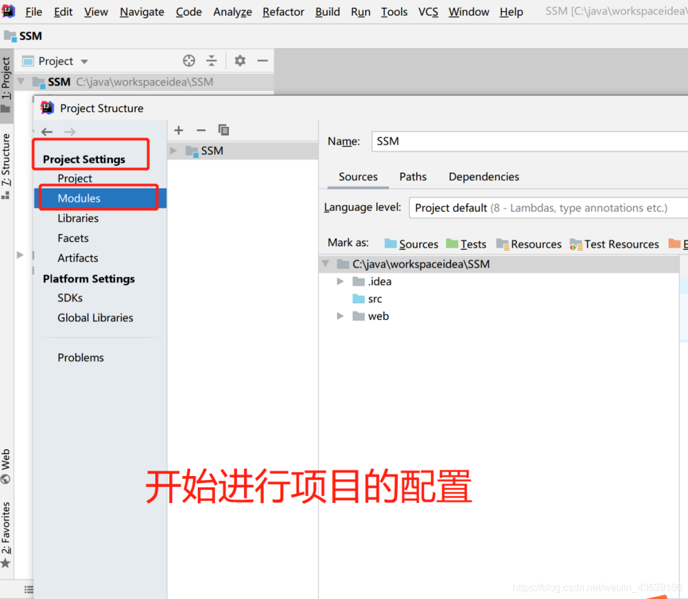The image size is (688, 599).
Task: Click the add module plus icon
Action: click(x=178, y=130)
